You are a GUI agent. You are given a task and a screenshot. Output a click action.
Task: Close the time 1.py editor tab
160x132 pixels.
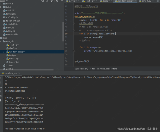pyautogui.click(x=153, y=1)
